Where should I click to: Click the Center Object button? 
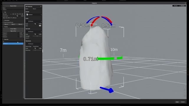[x=13, y=29]
